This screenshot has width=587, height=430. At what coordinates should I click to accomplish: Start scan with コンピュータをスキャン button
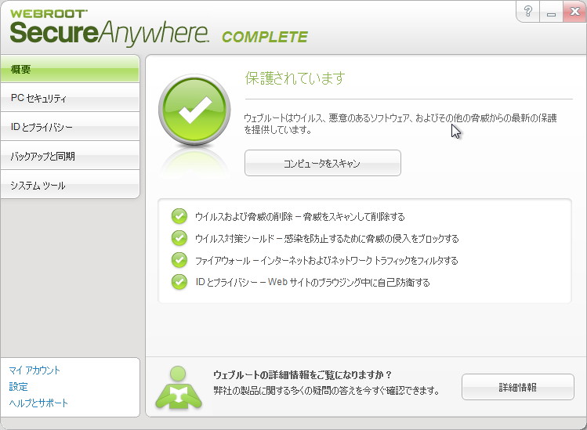[x=323, y=163]
